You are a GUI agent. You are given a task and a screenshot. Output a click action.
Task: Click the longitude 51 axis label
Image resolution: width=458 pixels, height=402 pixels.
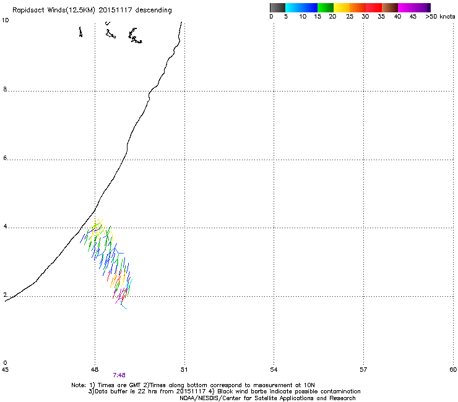[x=184, y=370]
